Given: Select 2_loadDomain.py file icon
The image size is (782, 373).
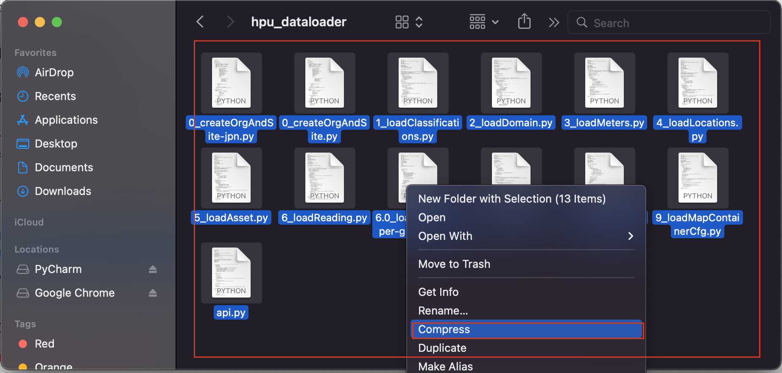Looking at the screenshot, I should coord(511,83).
